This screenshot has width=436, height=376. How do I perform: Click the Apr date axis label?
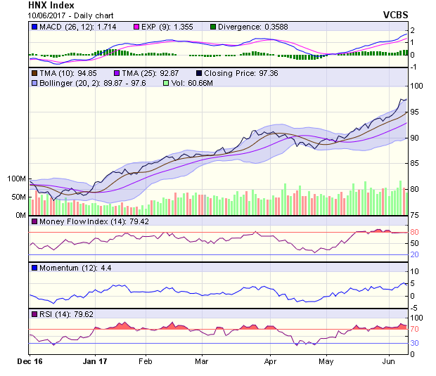270,361
